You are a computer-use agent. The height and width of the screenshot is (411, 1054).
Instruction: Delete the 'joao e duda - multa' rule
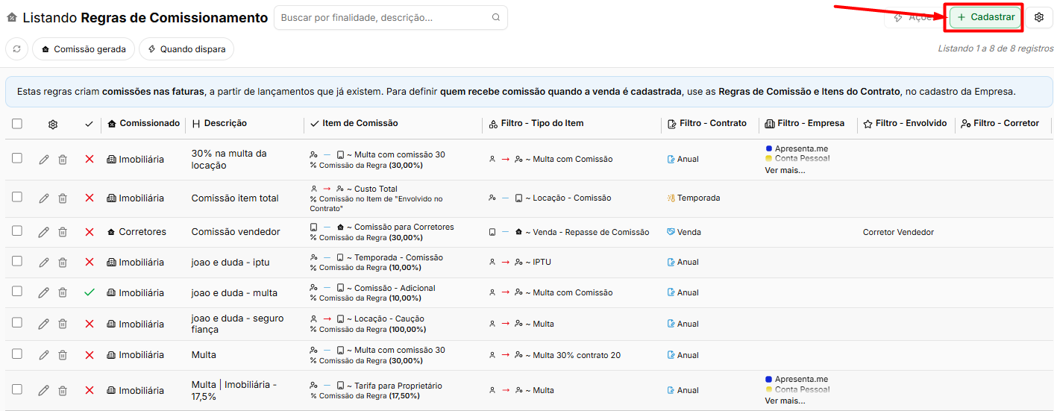click(x=63, y=292)
